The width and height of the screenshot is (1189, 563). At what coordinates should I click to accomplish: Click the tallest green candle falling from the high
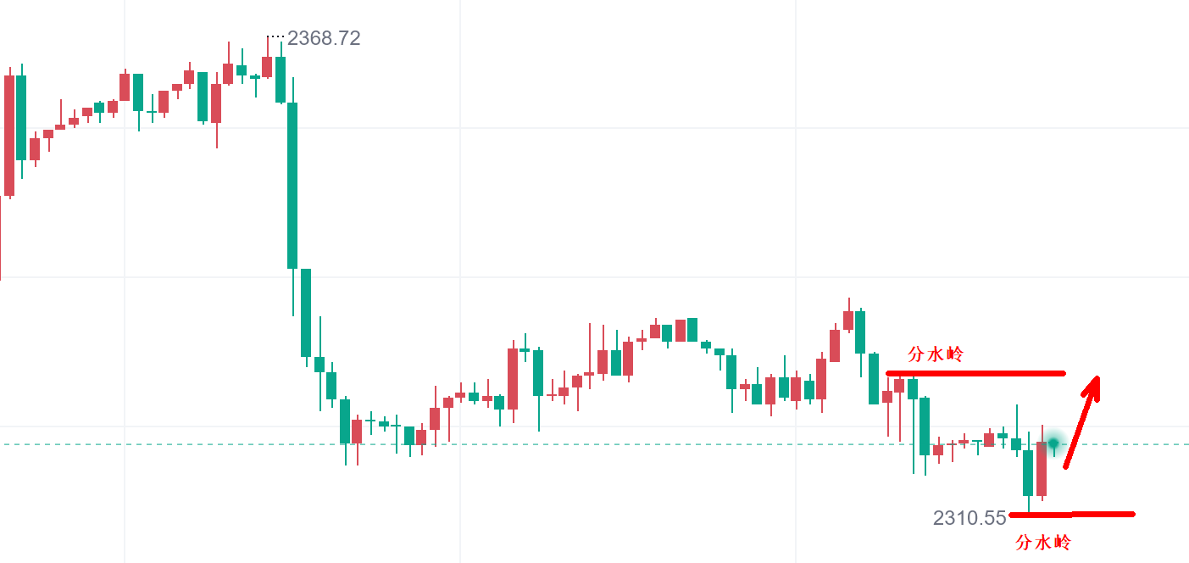click(x=292, y=185)
